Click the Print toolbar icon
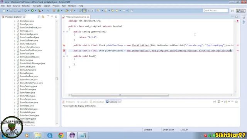247x139 pixels. click(19, 10)
